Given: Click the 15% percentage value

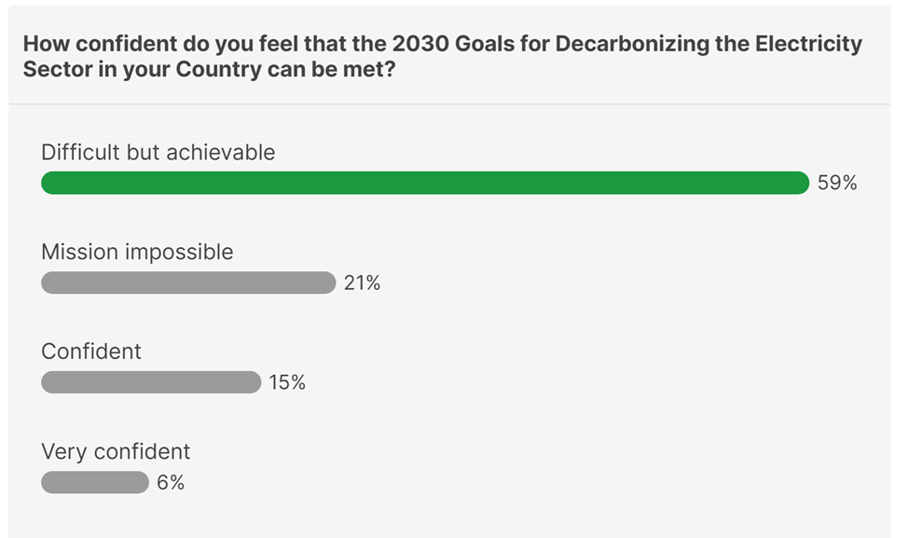Looking at the screenshot, I should click(x=286, y=383).
